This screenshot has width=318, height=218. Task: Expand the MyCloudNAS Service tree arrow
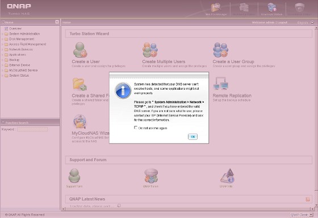(2, 70)
